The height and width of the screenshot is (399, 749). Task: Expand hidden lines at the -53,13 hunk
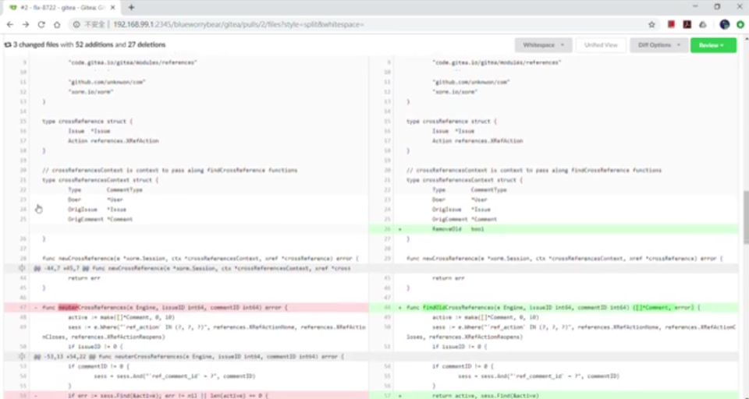pyautogui.click(x=23, y=356)
